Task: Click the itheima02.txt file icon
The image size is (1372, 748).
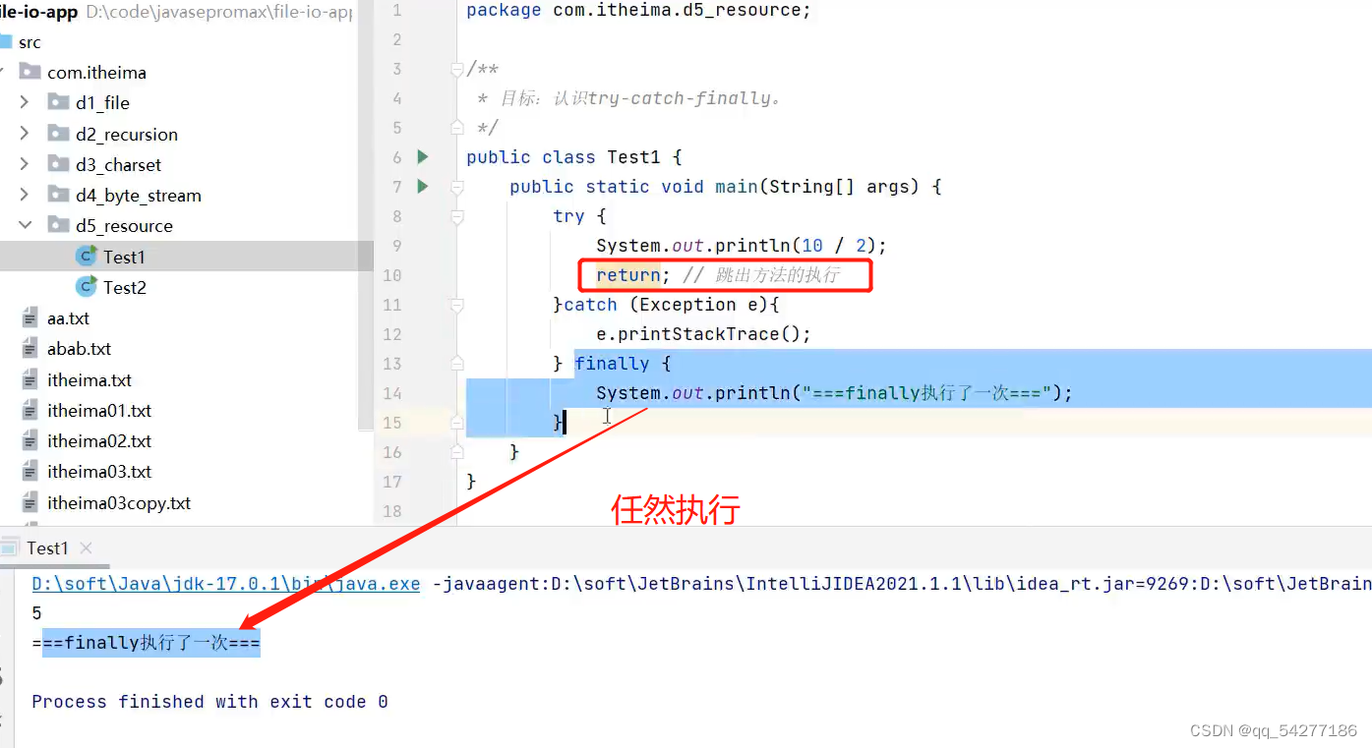Action: pyautogui.click(x=30, y=440)
